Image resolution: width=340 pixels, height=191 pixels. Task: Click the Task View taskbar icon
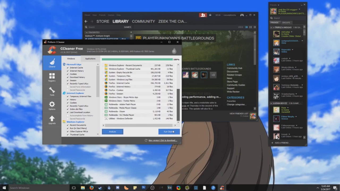(74, 188)
